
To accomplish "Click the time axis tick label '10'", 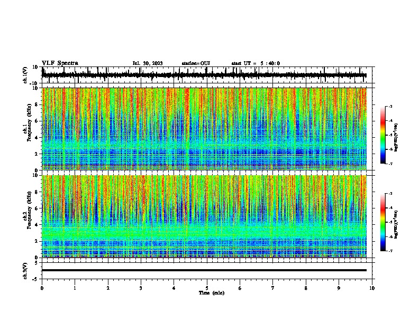I will 372,288.
